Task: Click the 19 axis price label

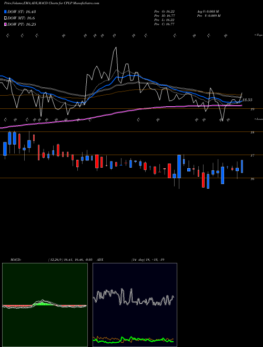Action: point(252,109)
